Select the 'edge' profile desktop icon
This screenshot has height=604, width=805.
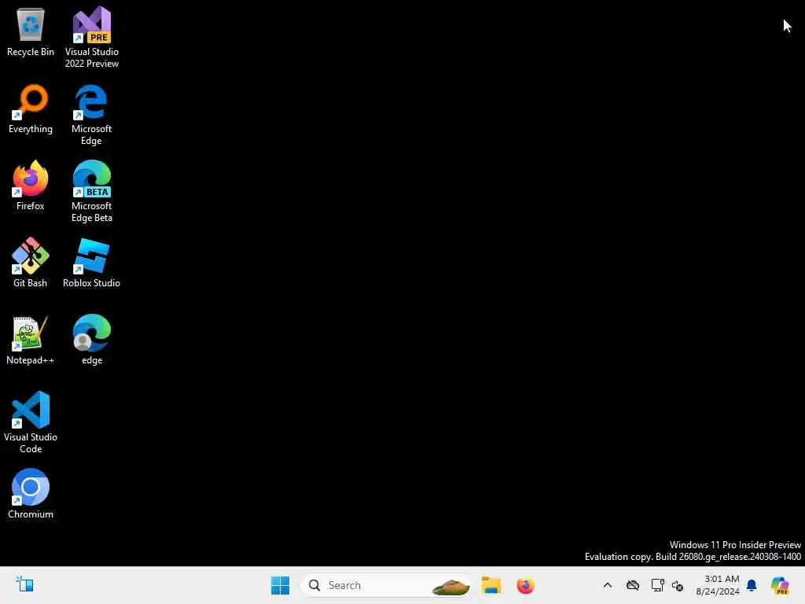[x=91, y=340]
